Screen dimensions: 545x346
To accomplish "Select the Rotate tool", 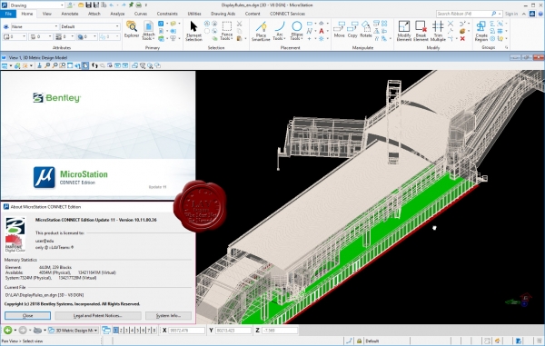I will [366, 30].
